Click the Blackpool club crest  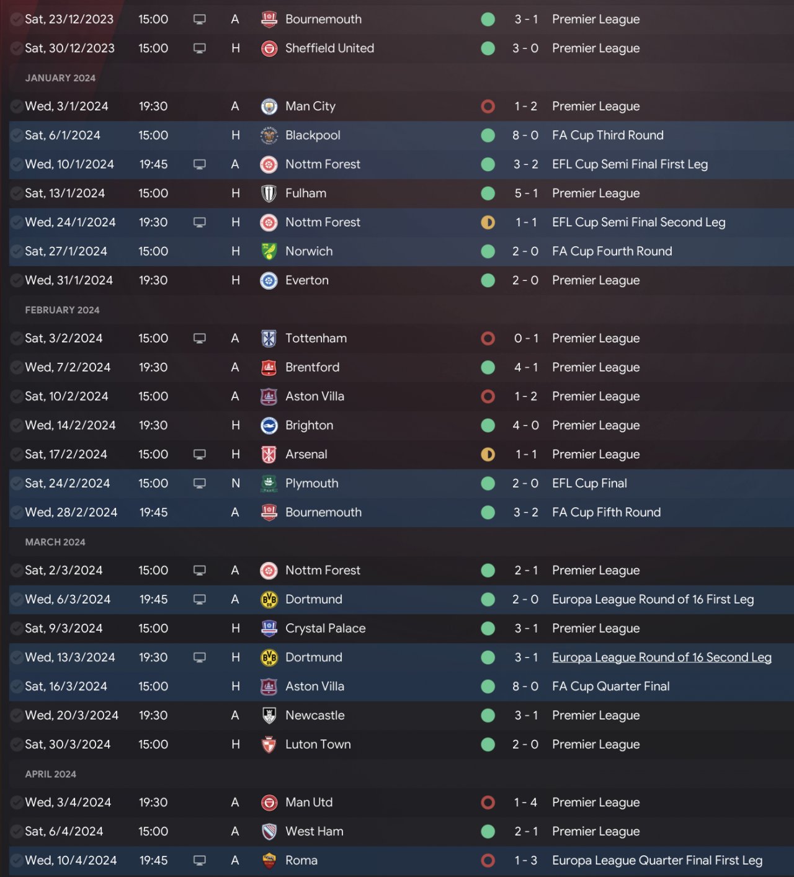point(269,135)
